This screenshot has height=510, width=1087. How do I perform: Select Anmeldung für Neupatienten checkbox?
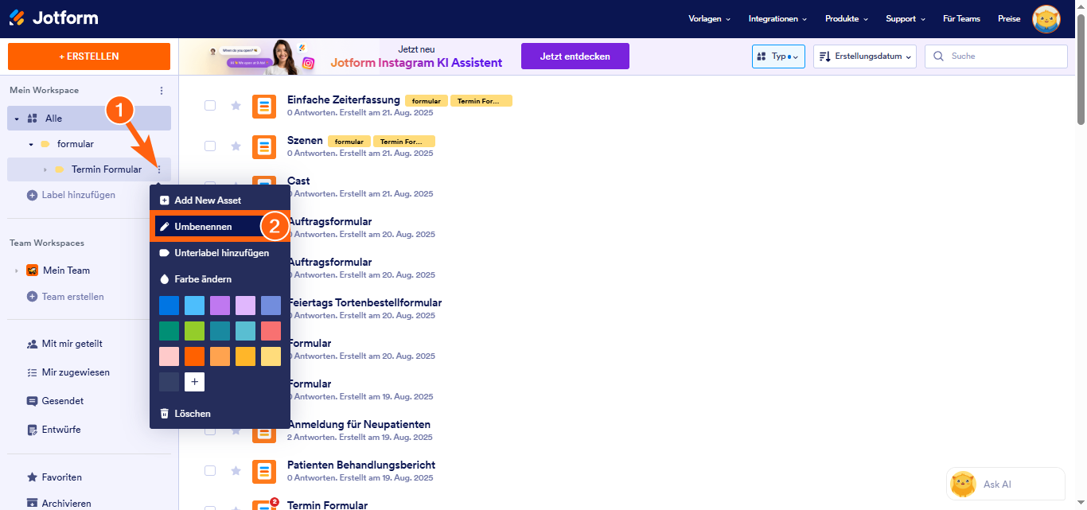[210, 430]
